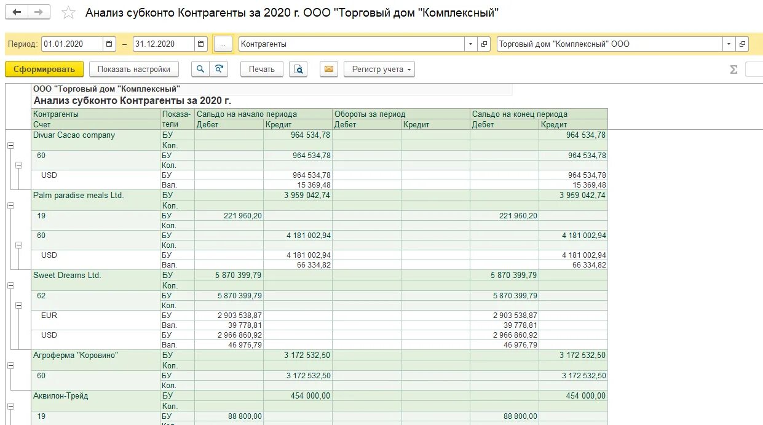
Task: Click the Показа-тели column header
Action: [x=178, y=119]
